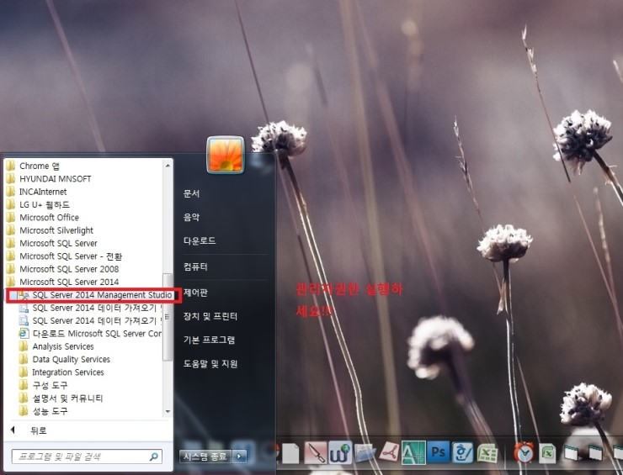623x475 pixels.
Task: Open the Data Quality Services subfolder
Action: 64,360
